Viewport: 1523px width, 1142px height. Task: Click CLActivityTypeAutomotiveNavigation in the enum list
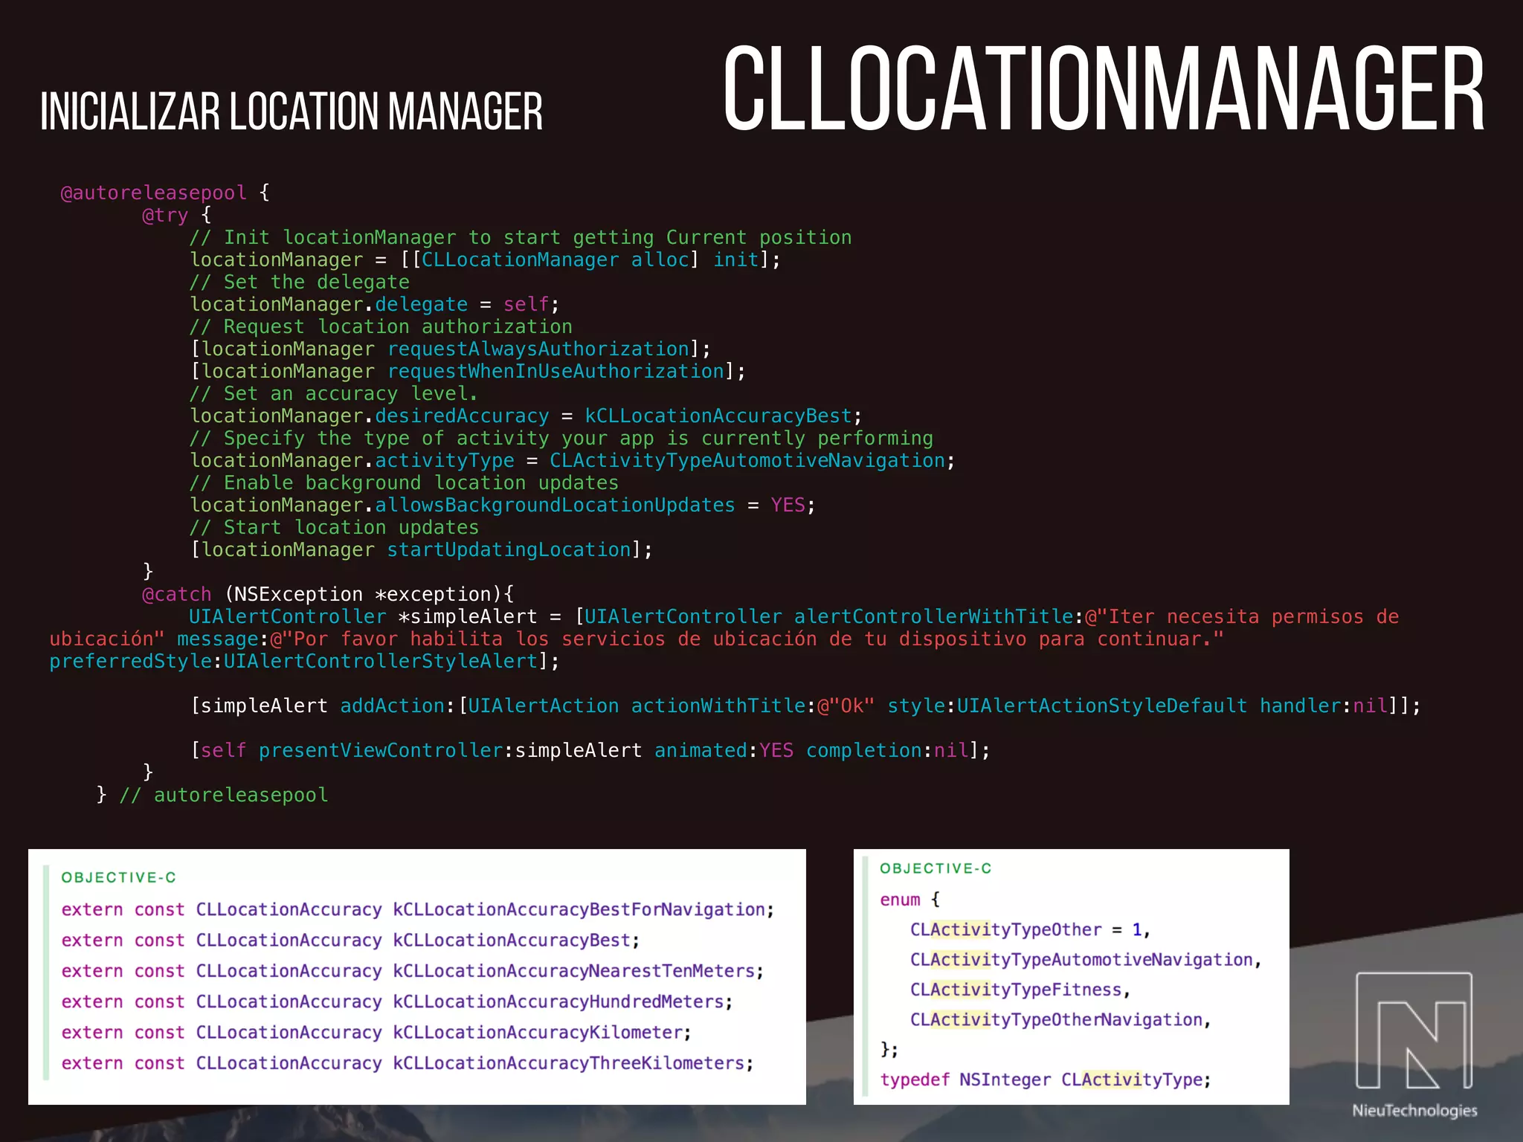click(1081, 960)
